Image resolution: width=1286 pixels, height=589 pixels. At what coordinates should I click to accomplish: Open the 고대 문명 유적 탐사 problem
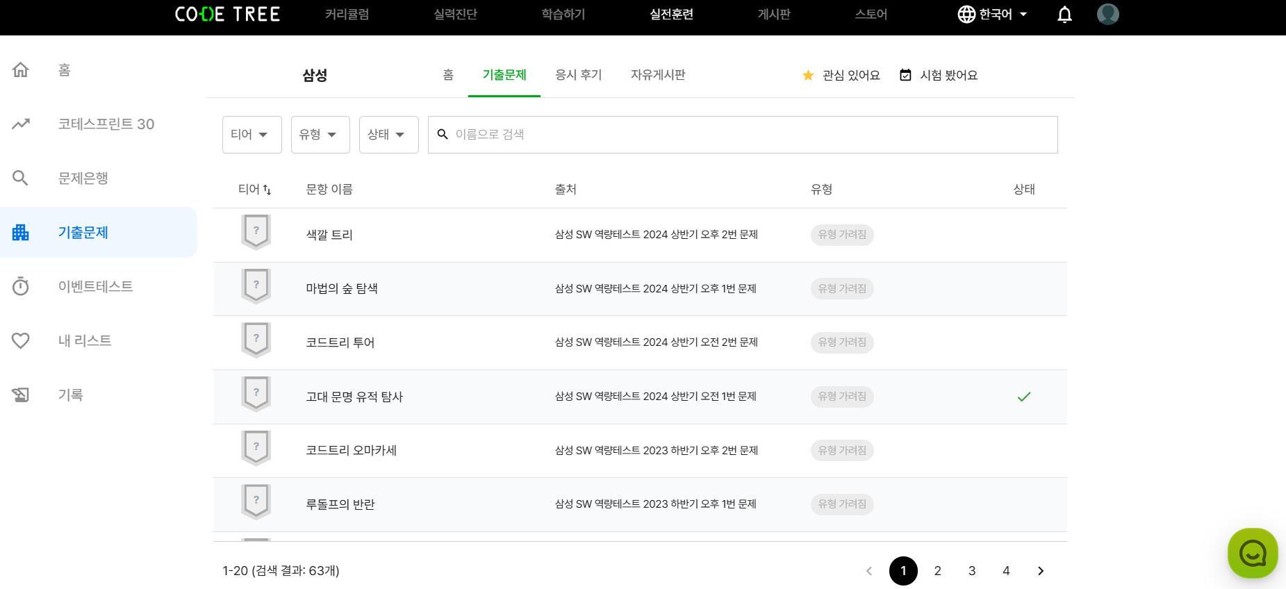click(x=354, y=397)
